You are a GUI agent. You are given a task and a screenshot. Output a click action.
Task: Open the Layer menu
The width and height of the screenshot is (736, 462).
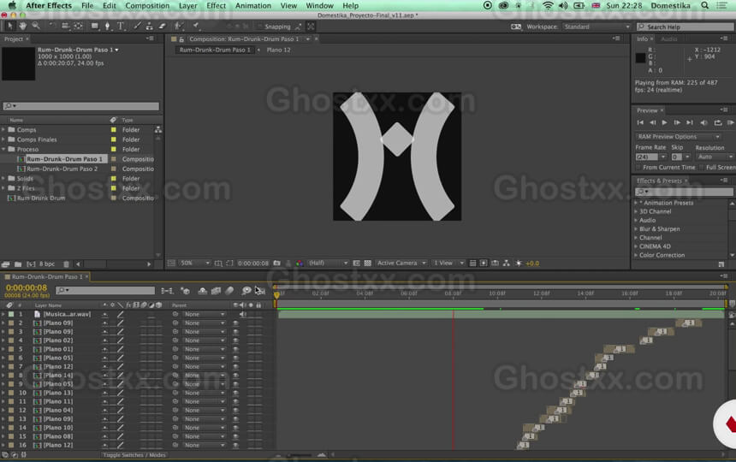click(x=187, y=6)
